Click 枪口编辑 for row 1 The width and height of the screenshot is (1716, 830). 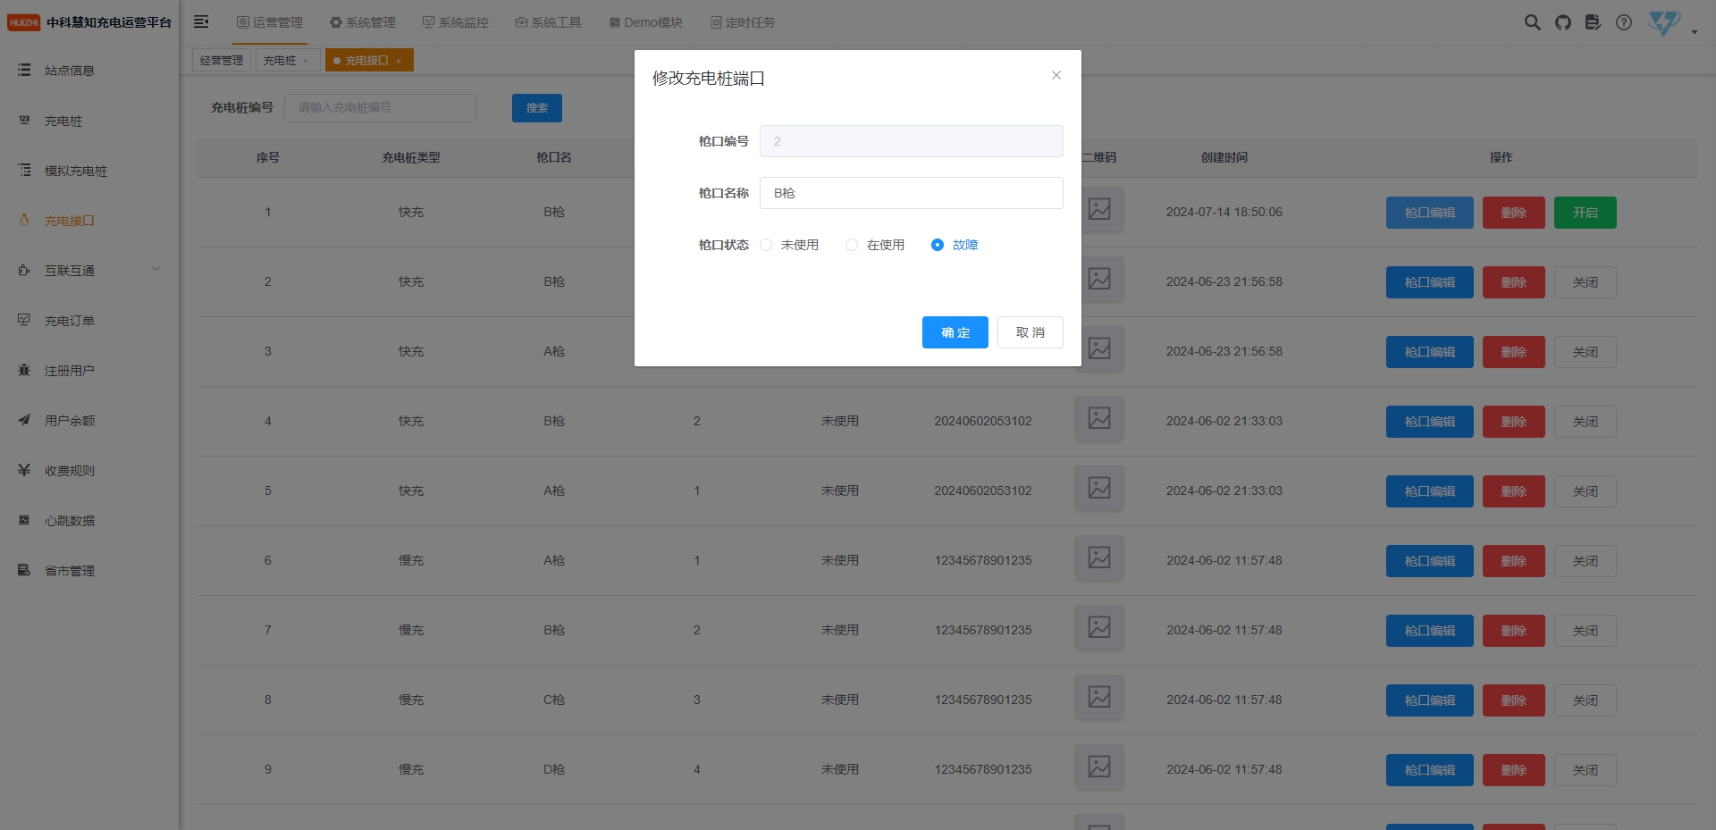1430,213
